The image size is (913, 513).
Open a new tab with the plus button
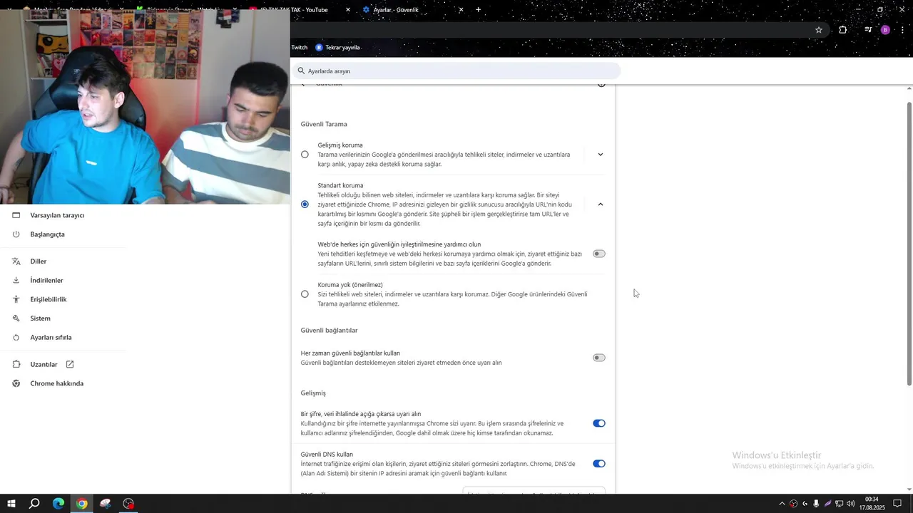[478, 10]
